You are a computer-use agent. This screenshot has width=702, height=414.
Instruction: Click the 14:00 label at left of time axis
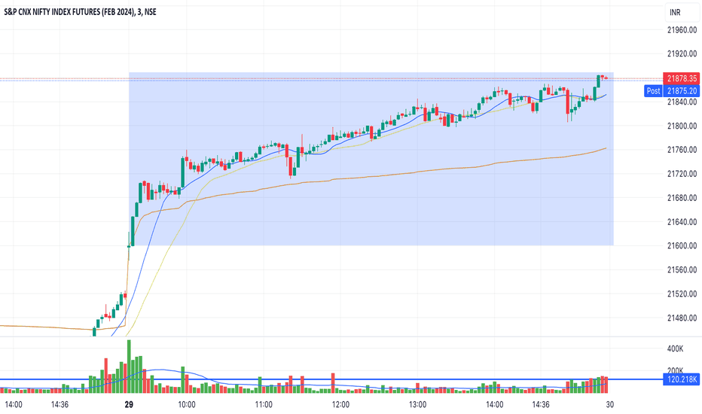click(x=13, y=405)
